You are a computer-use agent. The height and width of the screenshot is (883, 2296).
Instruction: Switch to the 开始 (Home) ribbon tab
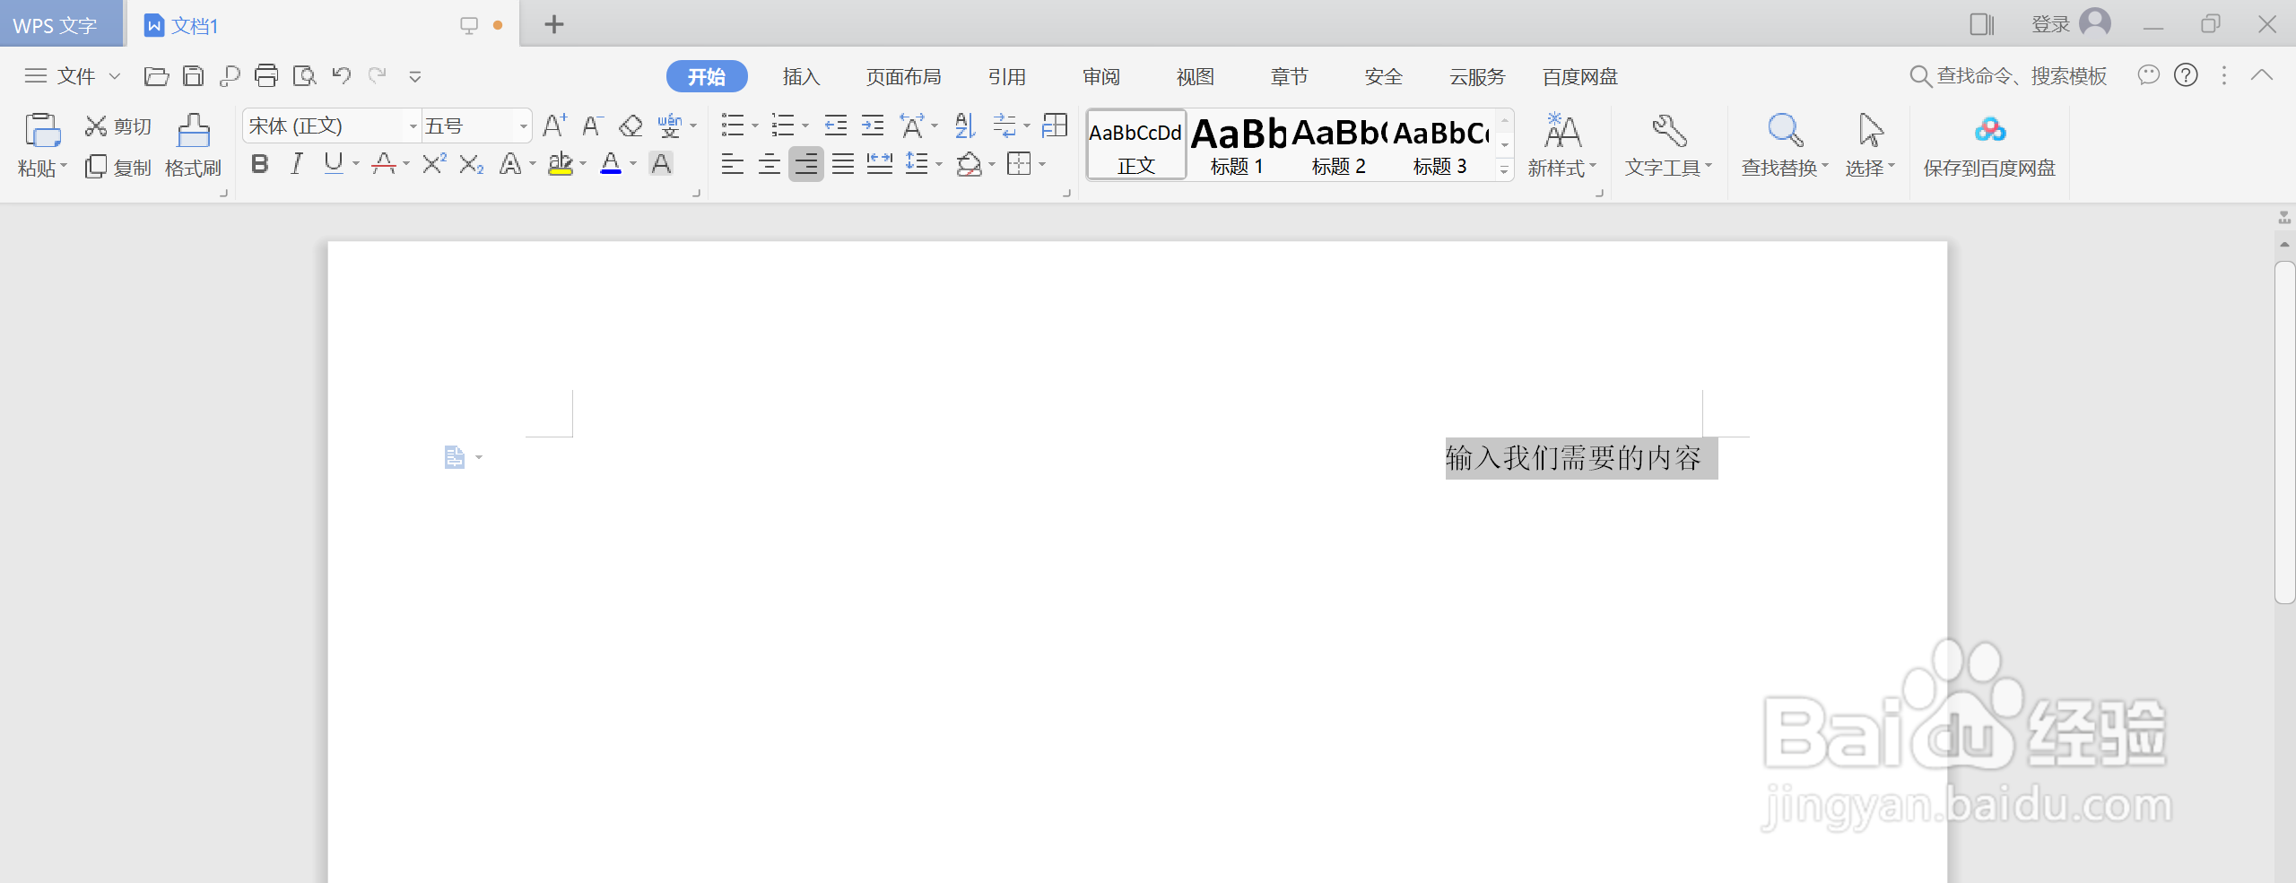pos(707,76)
